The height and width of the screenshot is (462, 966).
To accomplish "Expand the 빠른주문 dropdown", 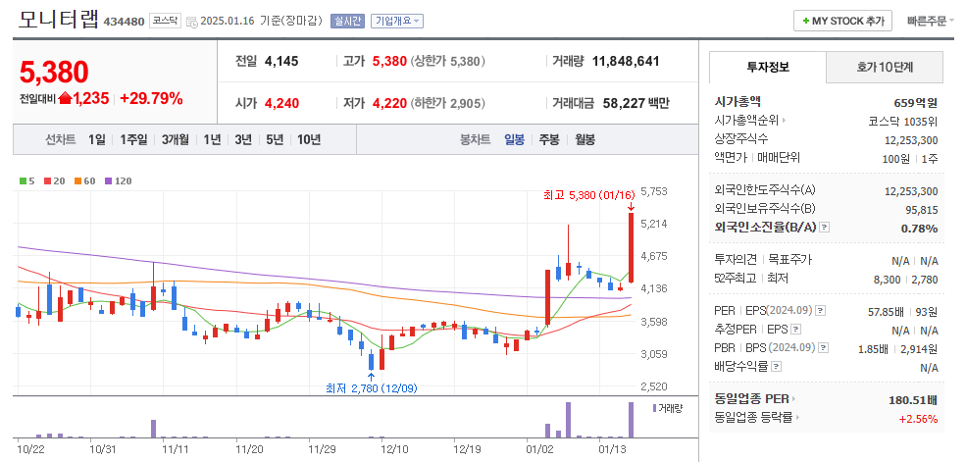I will 931,21.
